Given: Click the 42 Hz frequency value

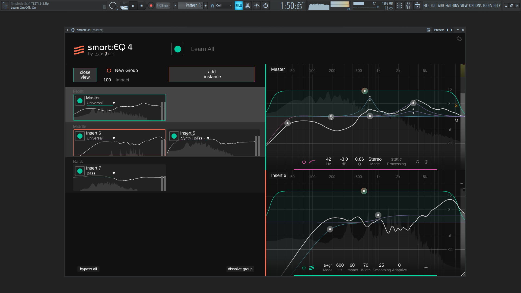Looking at the screenshot, I should pos(329,159).
